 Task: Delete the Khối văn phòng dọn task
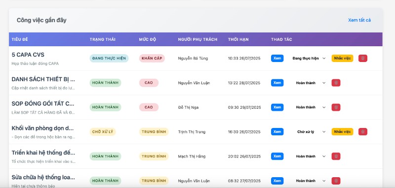(x=363, y=132)
